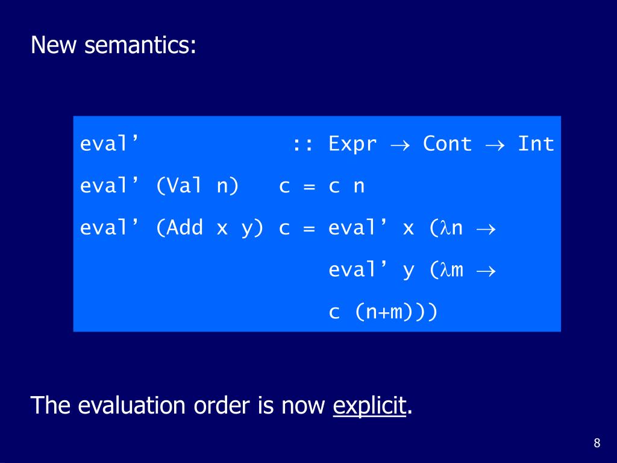Click 'Expr' in the type signature
This screenshot has width=617, height=463.
point(352,144)
